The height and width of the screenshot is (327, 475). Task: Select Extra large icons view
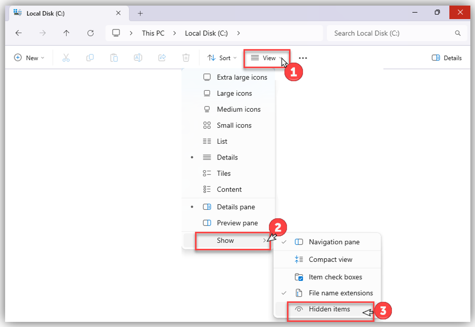[242, 78]
